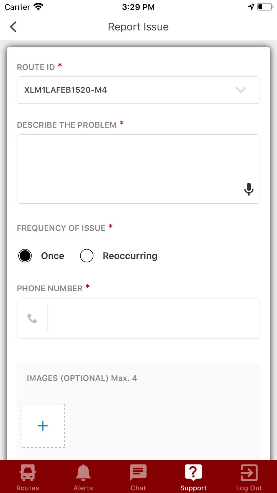
Task: Tap the microphone dictation icon
Action: coord(249,189)
